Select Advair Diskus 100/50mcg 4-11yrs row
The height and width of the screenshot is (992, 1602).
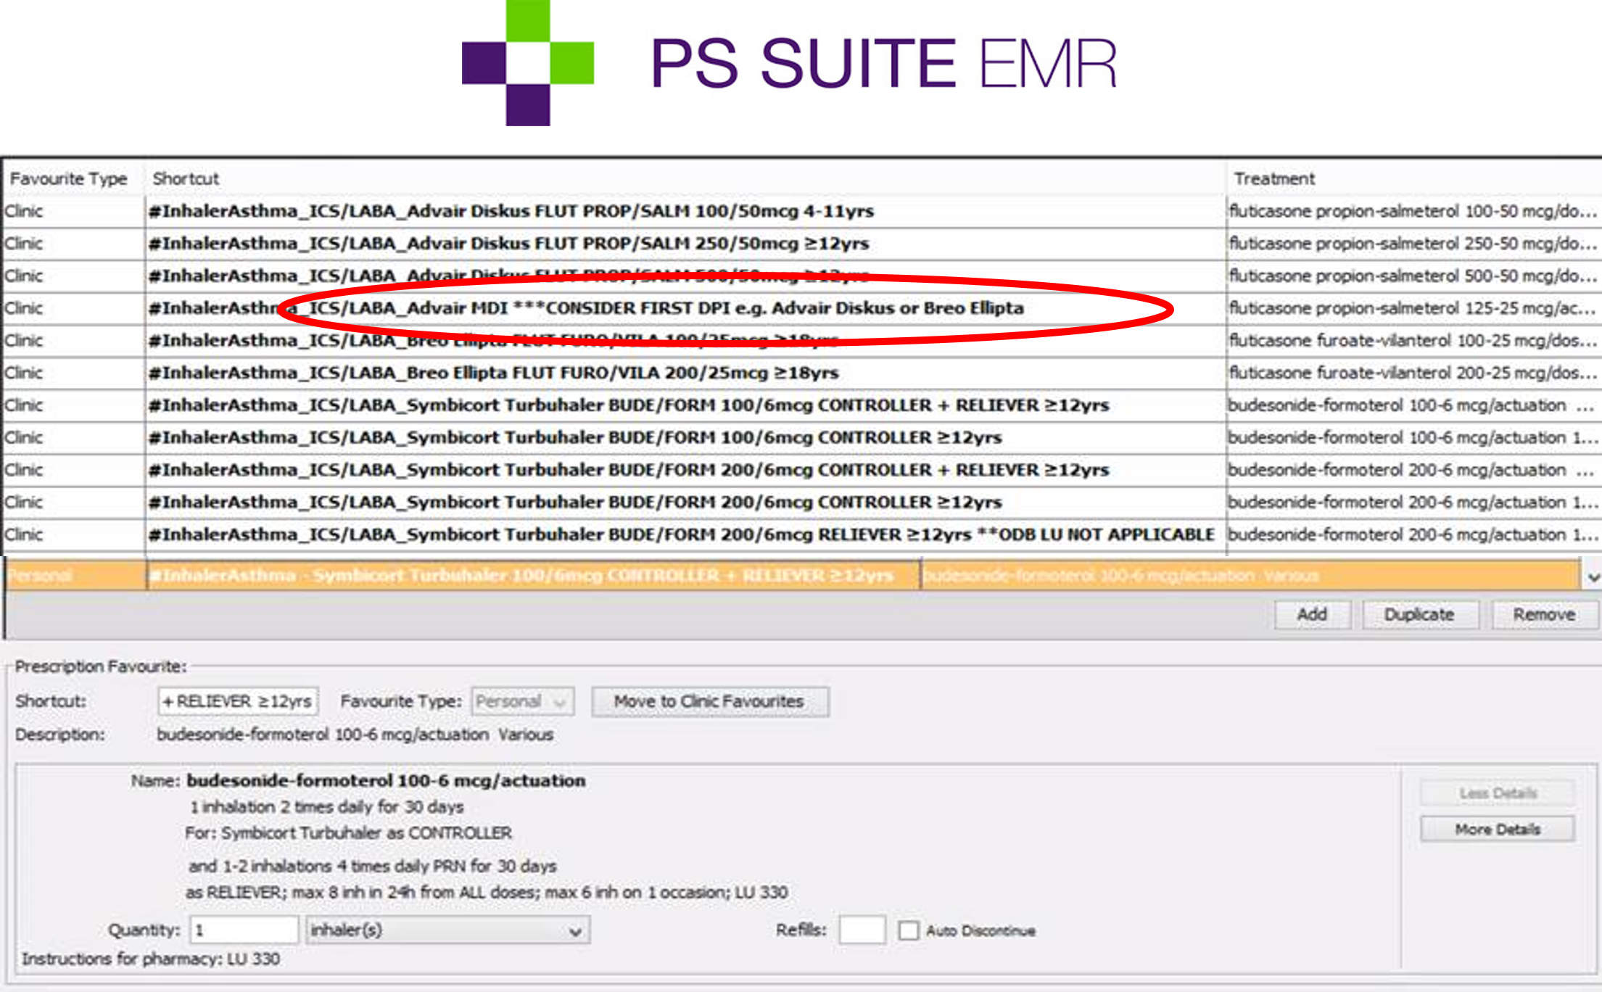click(801, 211)
